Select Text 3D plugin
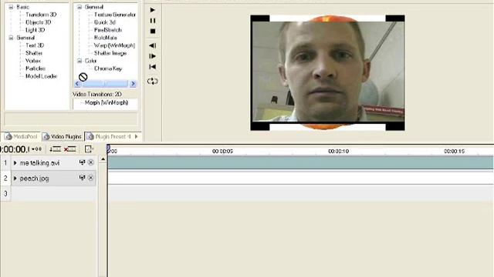The image size is (494, 277). pos(35,45)
